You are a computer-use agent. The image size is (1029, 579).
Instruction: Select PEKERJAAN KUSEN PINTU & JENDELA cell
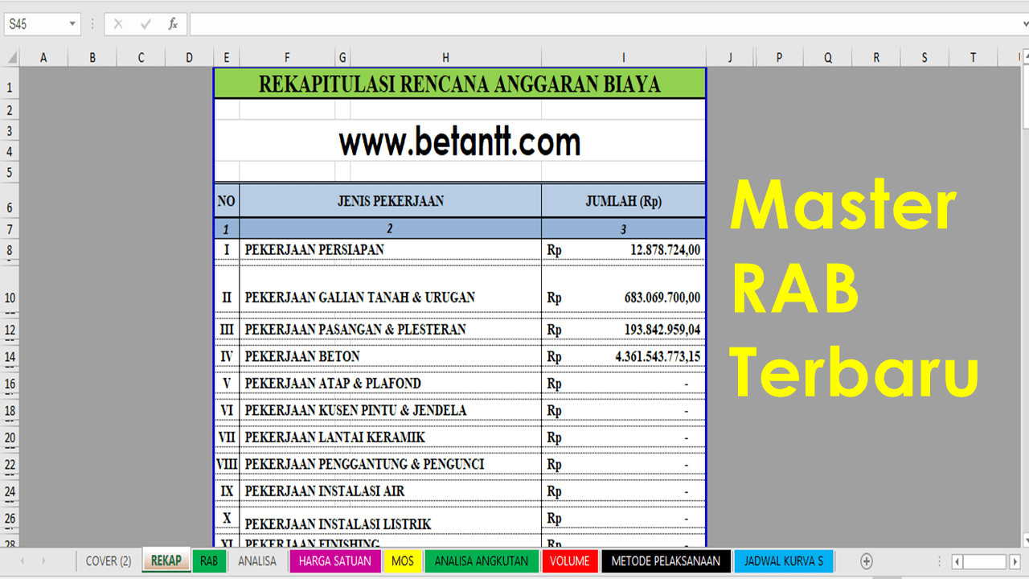tap(390, 410)
